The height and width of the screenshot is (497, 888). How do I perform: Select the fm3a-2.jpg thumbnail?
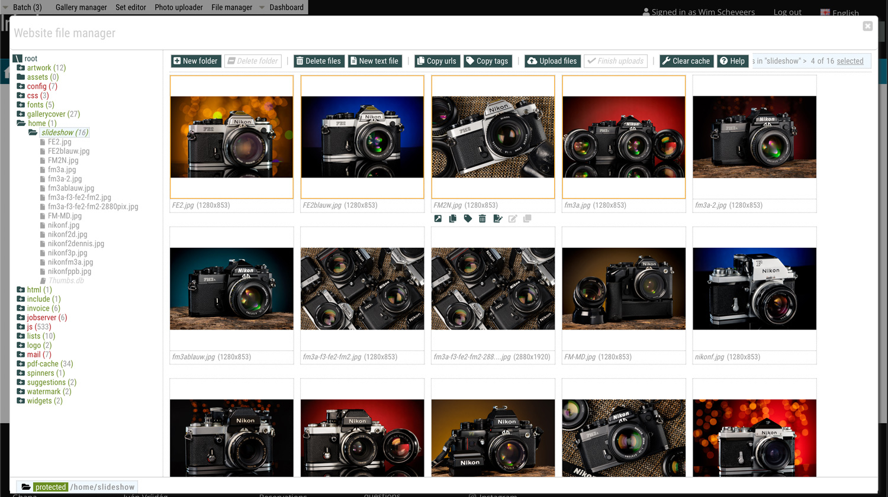pos(754,137)
